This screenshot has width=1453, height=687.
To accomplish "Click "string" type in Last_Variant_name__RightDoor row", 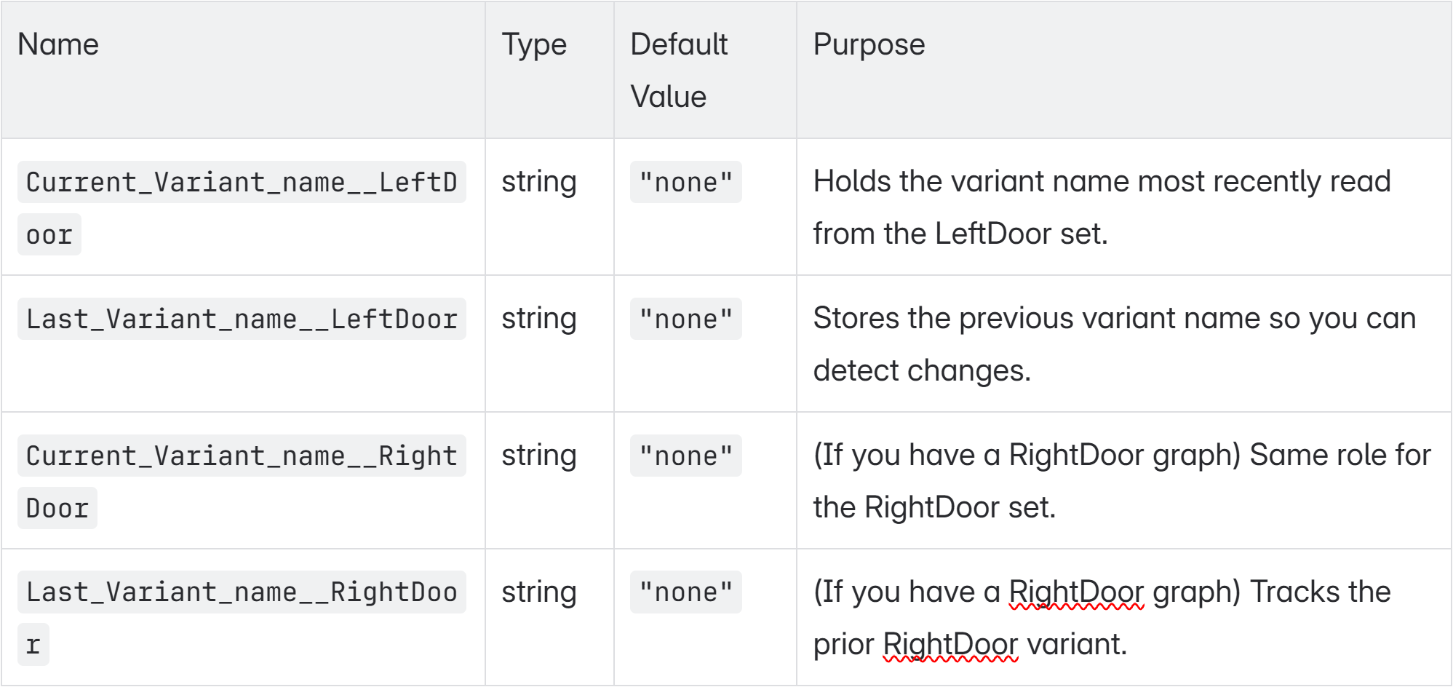I will (538, 592).
